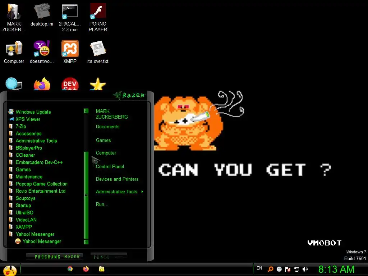Select the desktop.ini file icon
The height and width of the screenshot is (276, 368).
(x=42, y=14)
